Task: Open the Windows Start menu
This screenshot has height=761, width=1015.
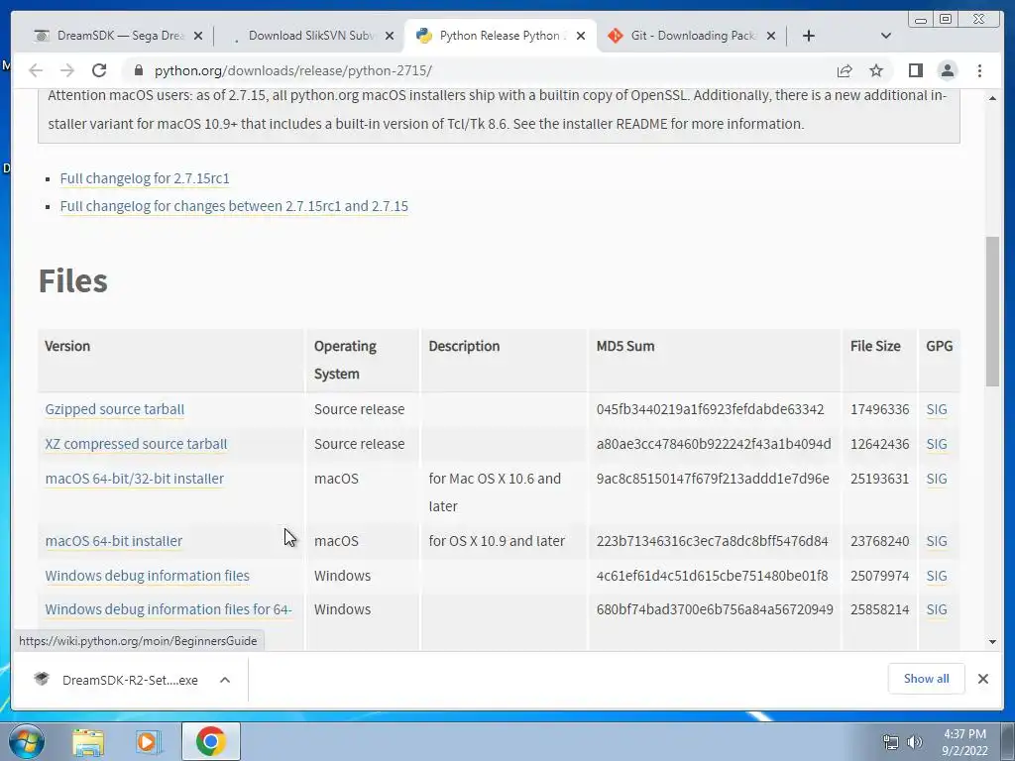Action: coord(27,741)
